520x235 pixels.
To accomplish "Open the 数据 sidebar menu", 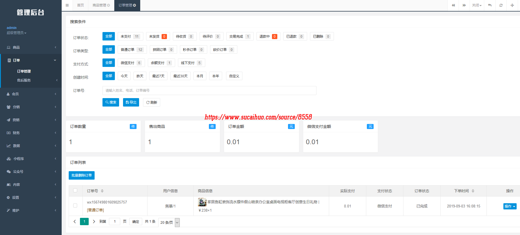I will click(31, 146).
